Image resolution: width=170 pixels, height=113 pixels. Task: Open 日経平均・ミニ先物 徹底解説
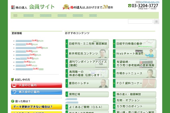(87, 44)
